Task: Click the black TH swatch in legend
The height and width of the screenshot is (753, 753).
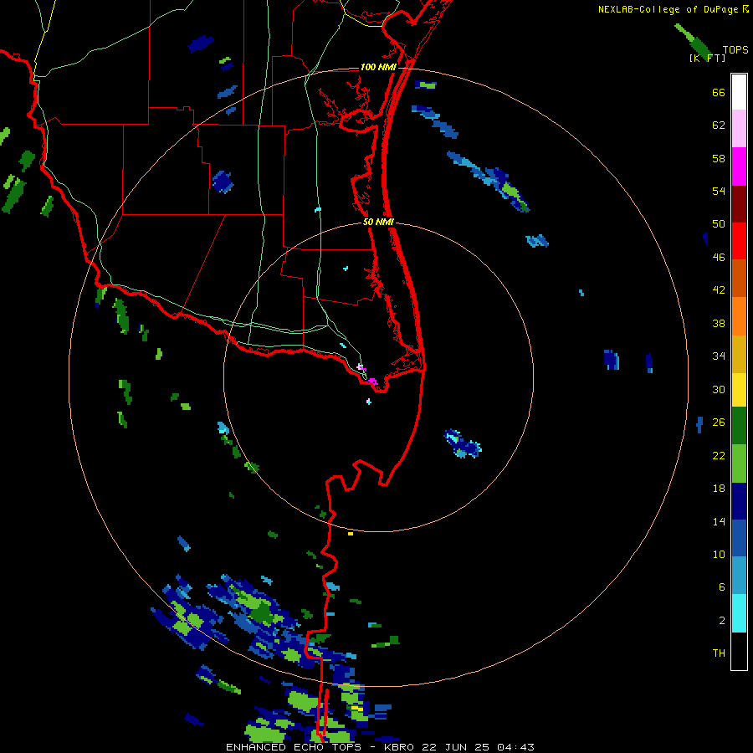Action: [x=739, y=651]
